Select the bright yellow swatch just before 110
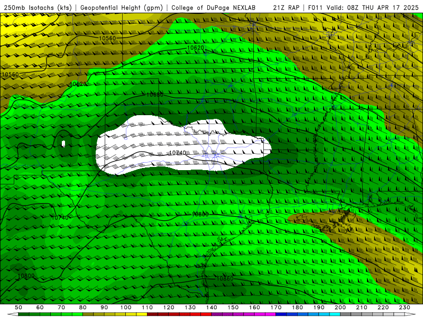423x317 pixels. click(x=142, y=314)
